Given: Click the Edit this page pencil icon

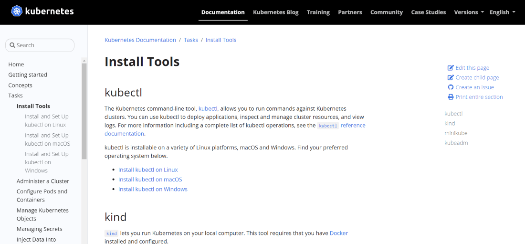Looking at the screenshot, I should point(451,68).
